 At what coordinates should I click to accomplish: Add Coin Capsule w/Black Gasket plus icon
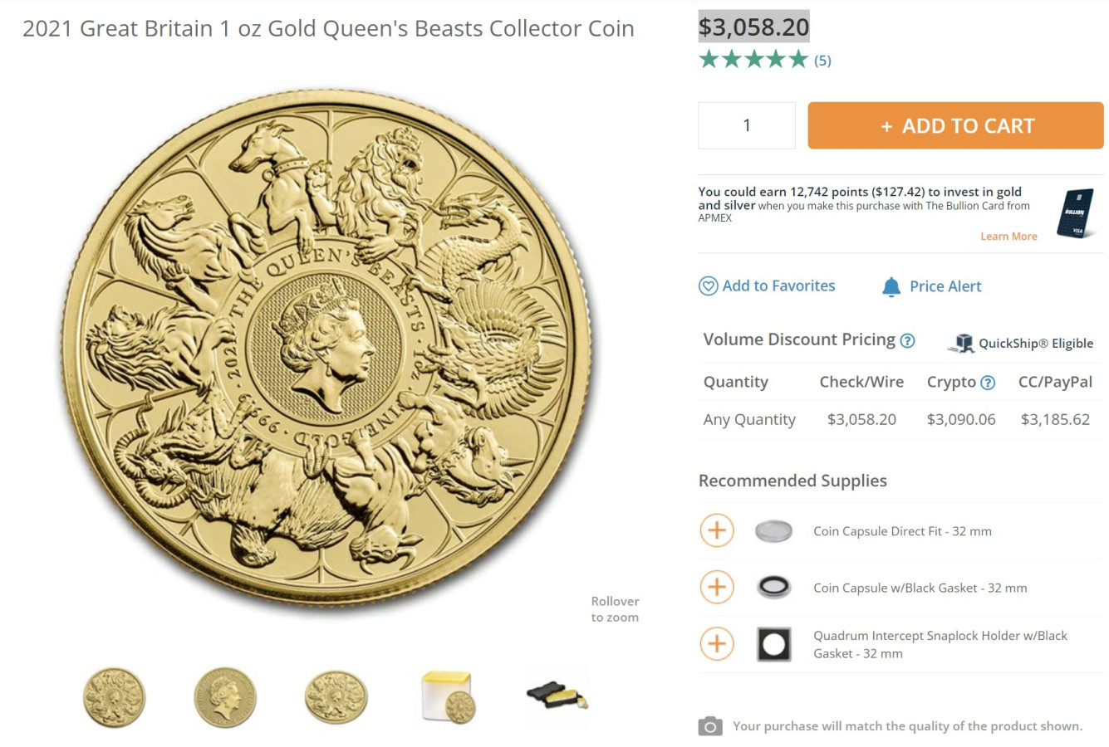click(717, 587)
